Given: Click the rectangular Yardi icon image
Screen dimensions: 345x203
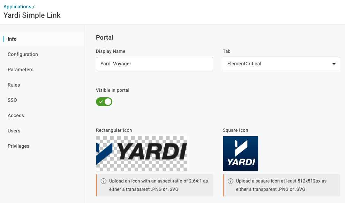Looking at the screenshot, I should [x=141, y=153].
